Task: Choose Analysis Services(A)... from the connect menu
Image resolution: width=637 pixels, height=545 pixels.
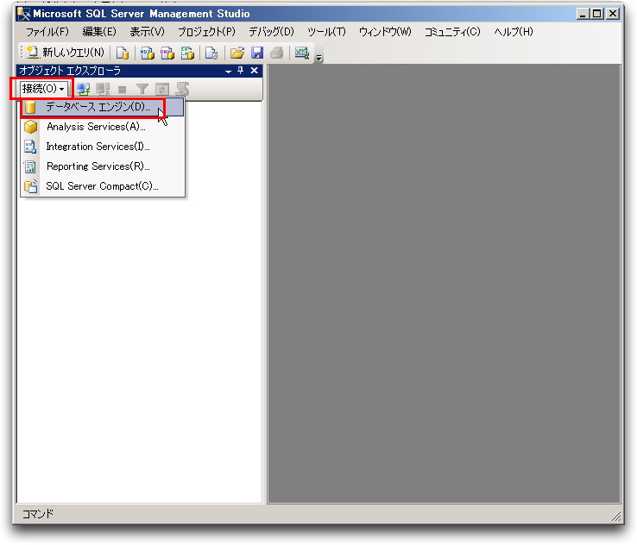Action: coord(95,127)
